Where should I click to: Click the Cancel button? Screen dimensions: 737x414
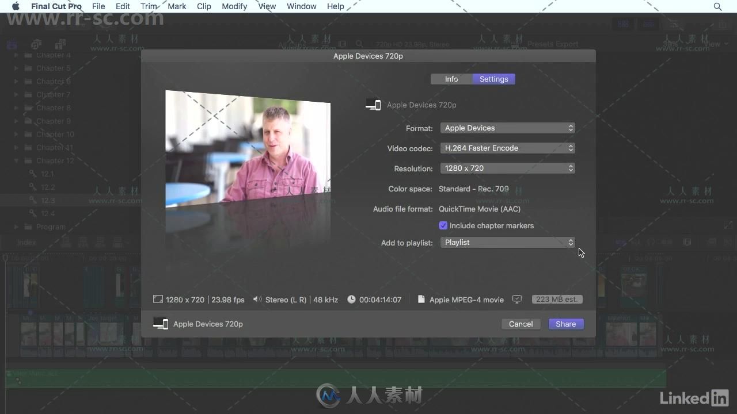click(x=521, y=324)
